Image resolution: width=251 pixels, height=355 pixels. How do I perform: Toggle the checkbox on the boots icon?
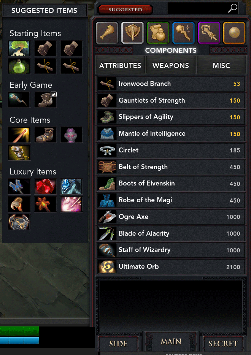point(54,94)
